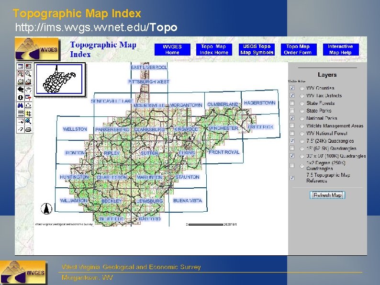The height and width of the screenshot is (285, 380).
Task: Click the north arrow compass on map
Action: [x=46, y=208]
